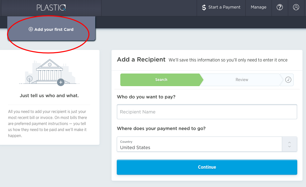The width and height of the screenshot is (306, 187).
Task: Click the dollar sign payment icon
Action: (x=204, y=7)
